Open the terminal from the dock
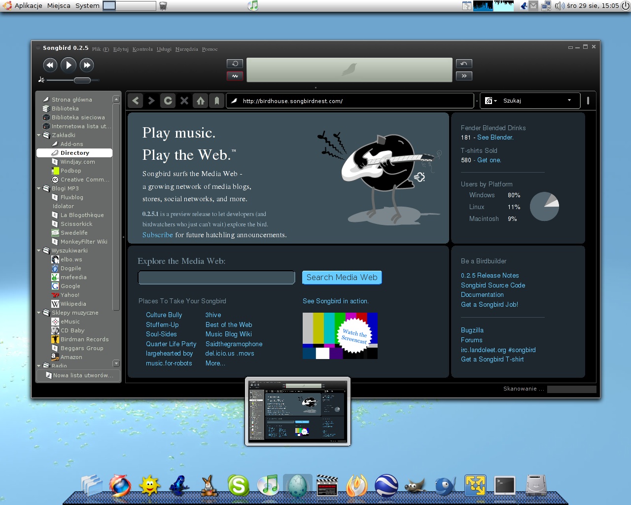631x505 pixels. 505,486
